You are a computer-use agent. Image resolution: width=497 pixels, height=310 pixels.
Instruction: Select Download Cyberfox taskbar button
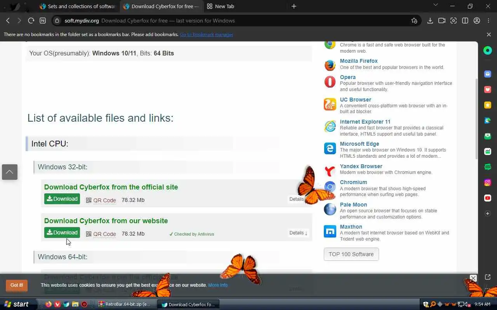click(x=188, y=304)
